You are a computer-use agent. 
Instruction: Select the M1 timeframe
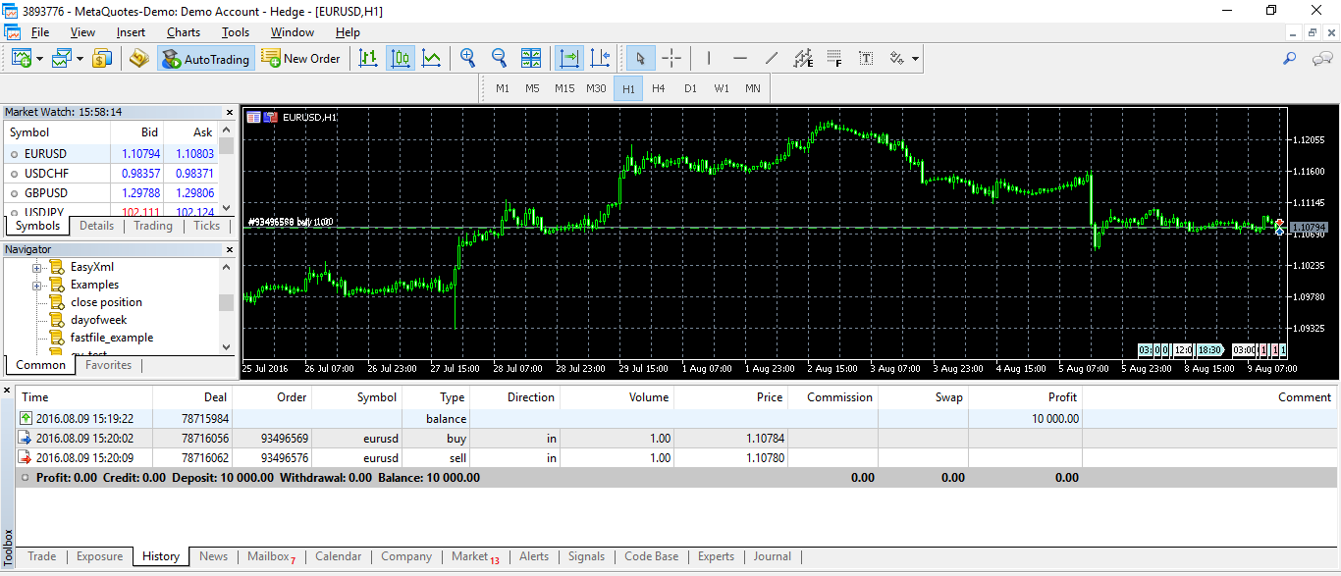tap(503, 88)
